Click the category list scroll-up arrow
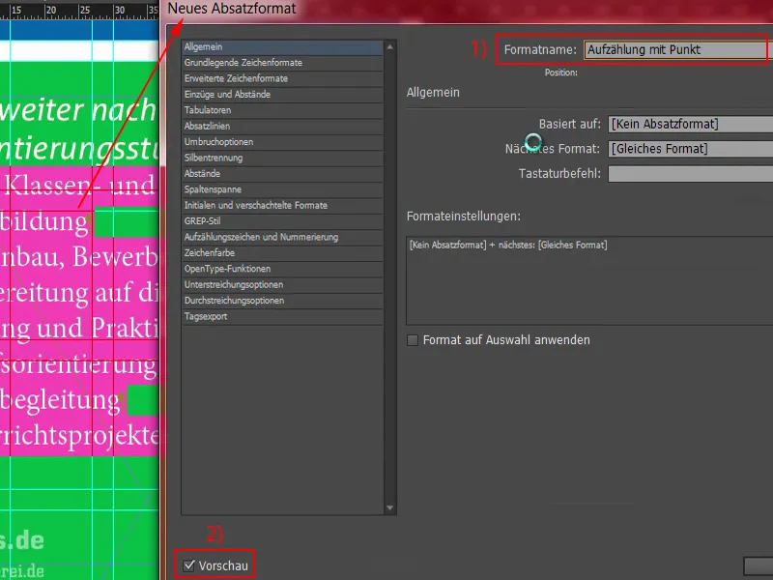This screenshot has height=580, width=773. click(390, 46)
